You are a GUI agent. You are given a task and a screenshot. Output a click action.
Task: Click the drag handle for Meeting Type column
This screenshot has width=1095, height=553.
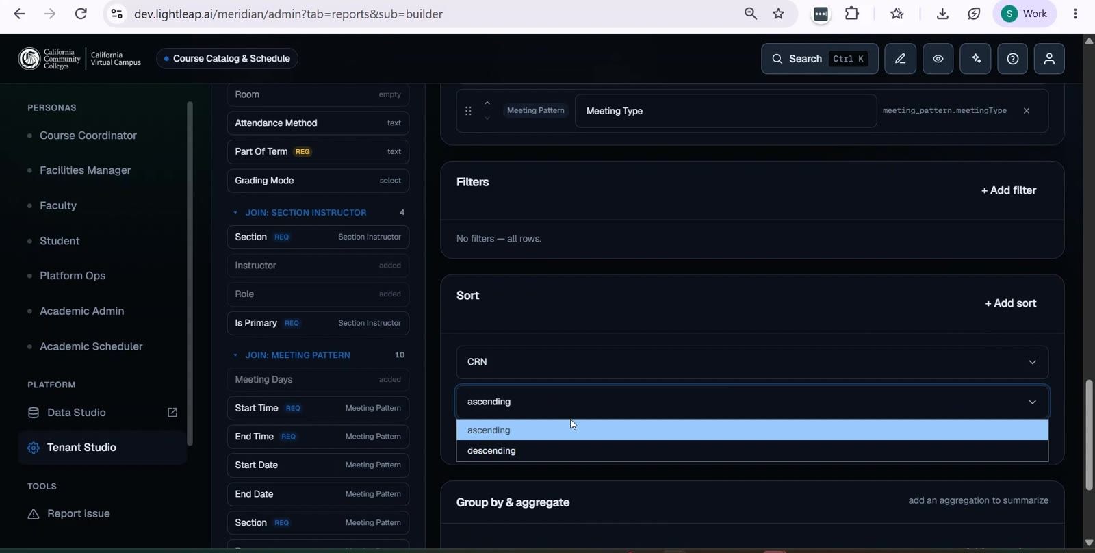point(468,111)
